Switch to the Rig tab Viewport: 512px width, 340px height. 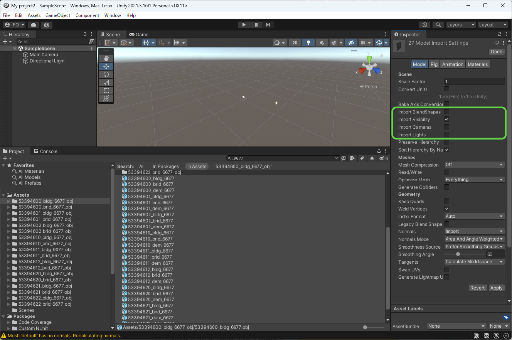(434, 64)
